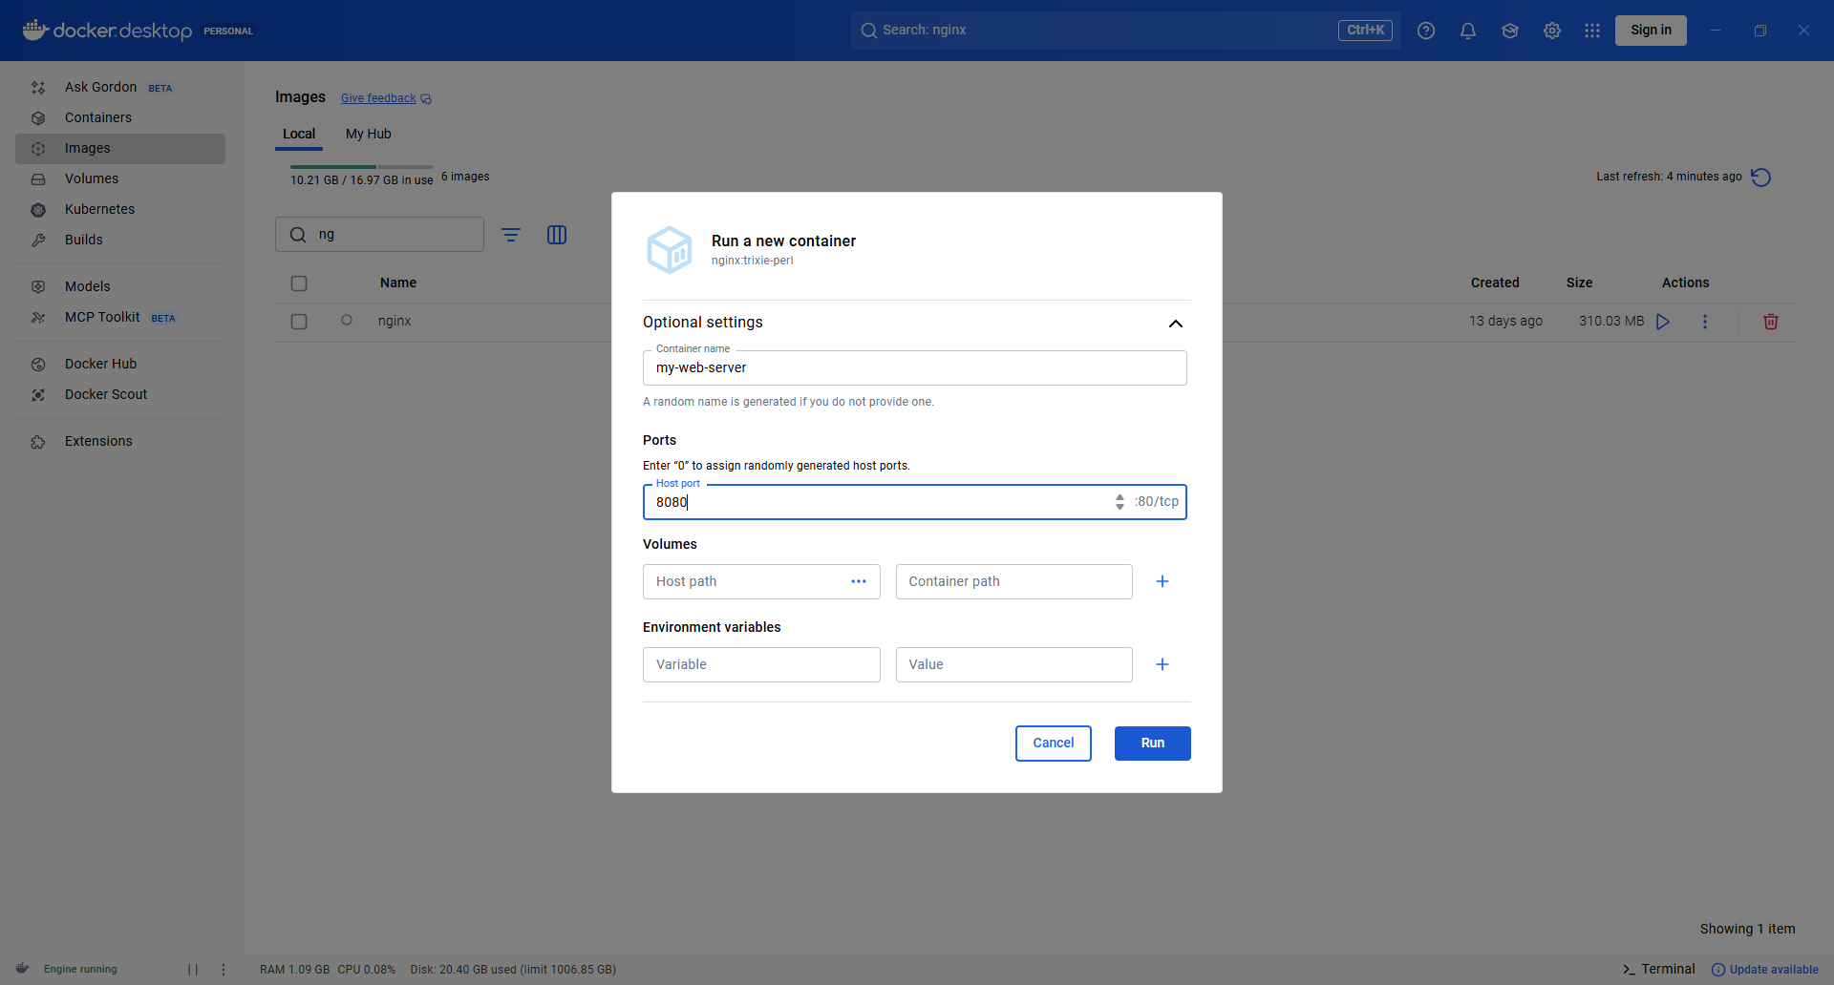Click the Sign in button
Screen dimensions: 1834x985
click(1651, 30)
